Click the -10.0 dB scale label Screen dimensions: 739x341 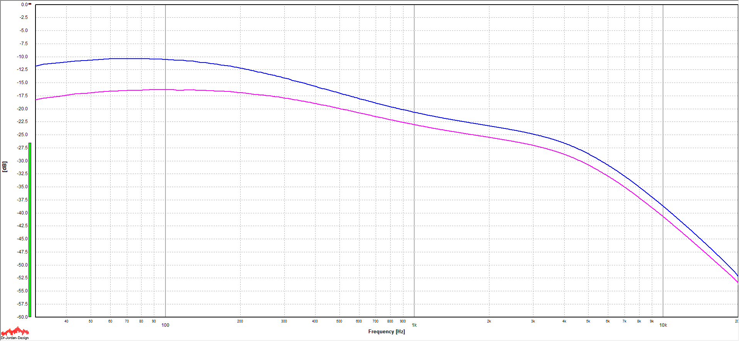pyautogui.click(x=22, y=57)
